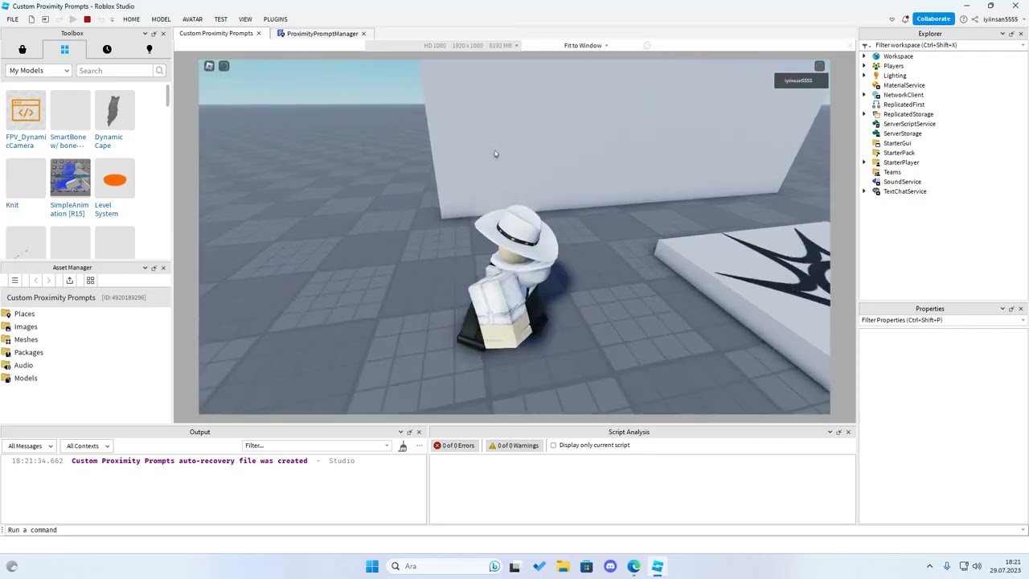Click the Roblox Studio taskbar icon

[x=658, y=566]
